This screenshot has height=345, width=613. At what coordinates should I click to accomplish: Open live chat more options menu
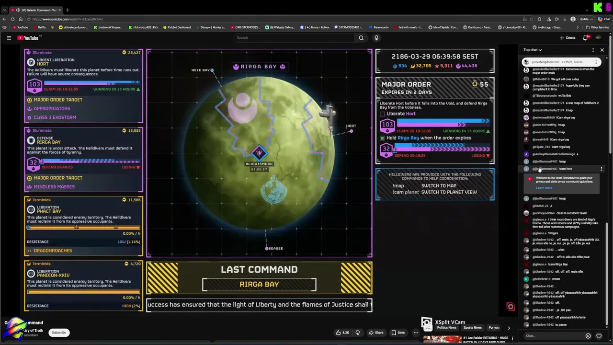click(x=593, y=50)
